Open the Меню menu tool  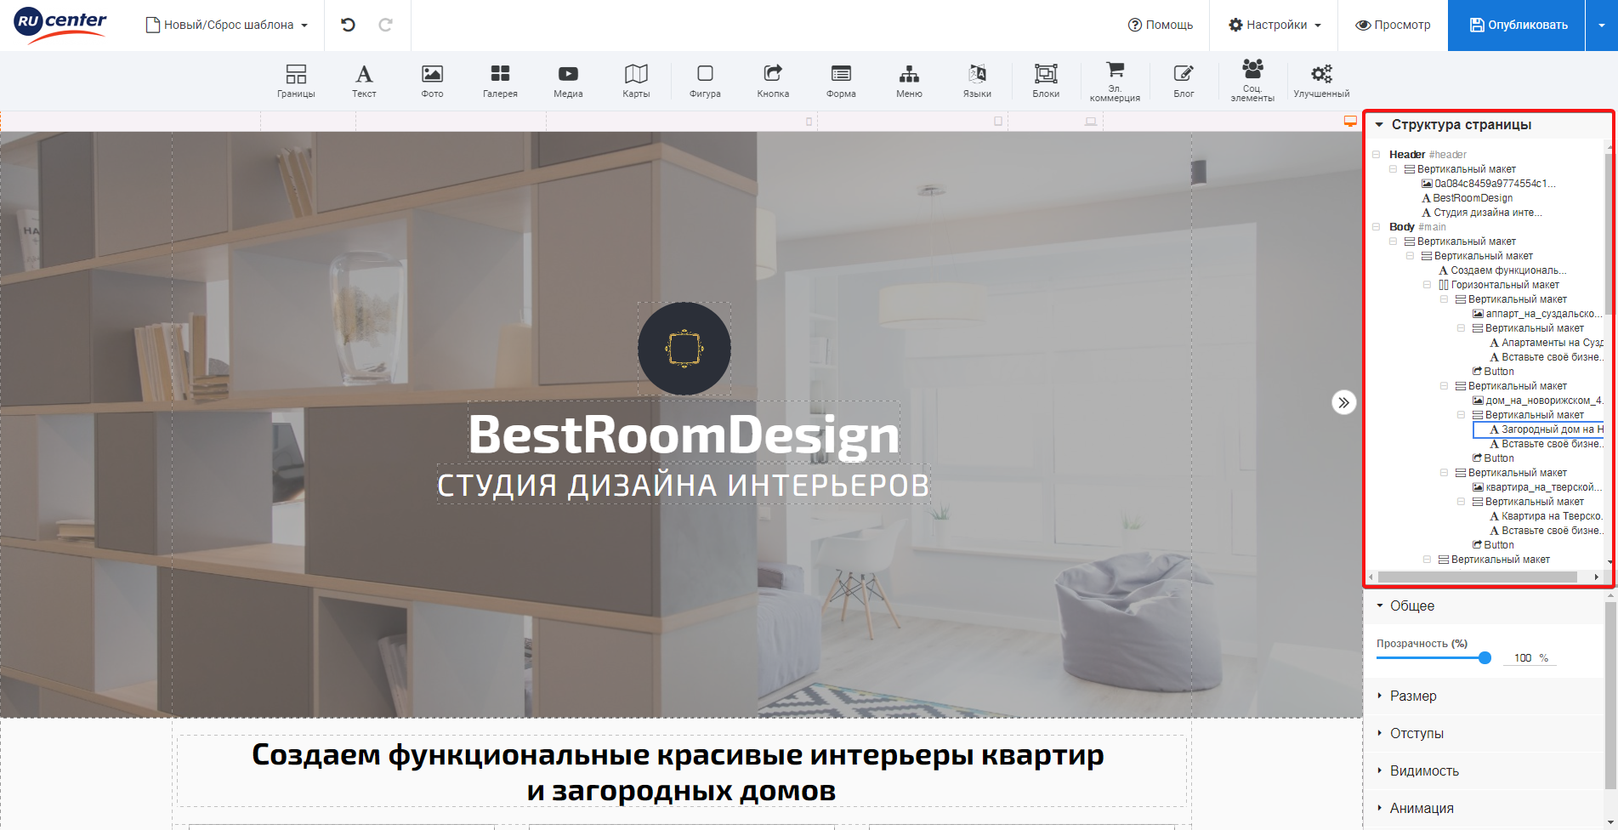(x=909, y=82)
